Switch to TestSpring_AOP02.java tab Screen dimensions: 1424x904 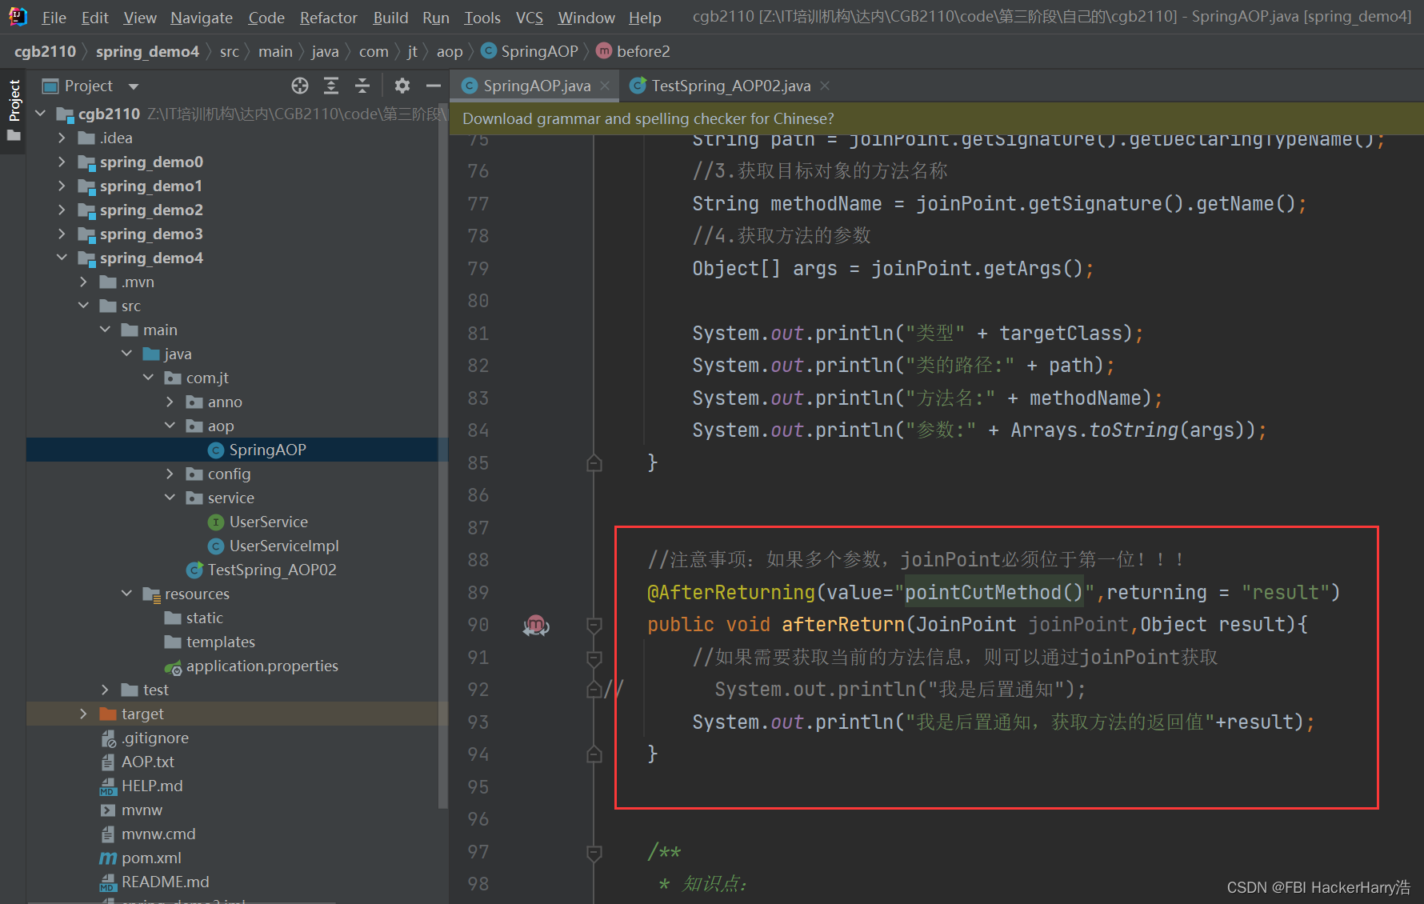(730, 86)
